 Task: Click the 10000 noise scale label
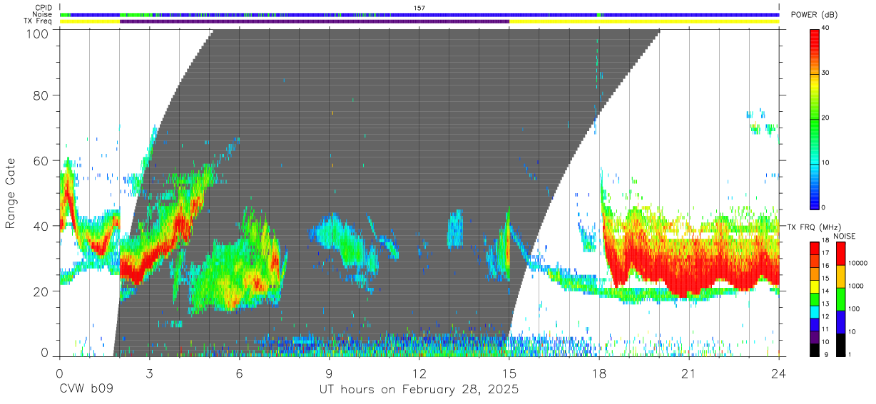point(858,264)
